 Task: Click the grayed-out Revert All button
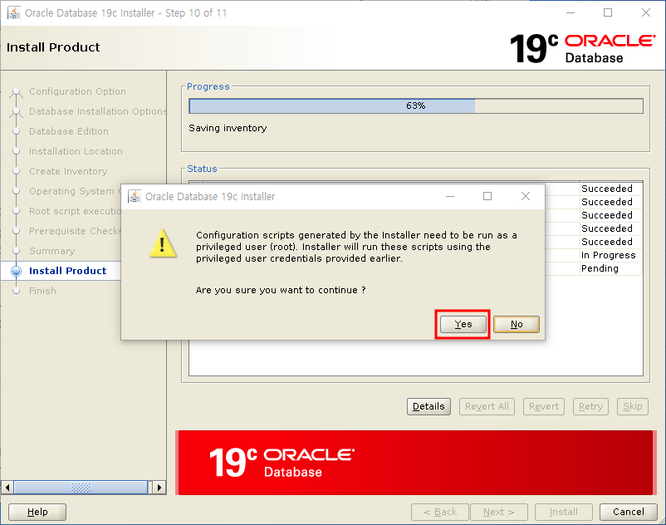click(x=487, y=406)
